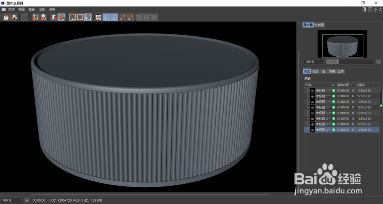Open an image file with folder icon
The width and height of the screenshot is (383, 204).
pos(6,17)
